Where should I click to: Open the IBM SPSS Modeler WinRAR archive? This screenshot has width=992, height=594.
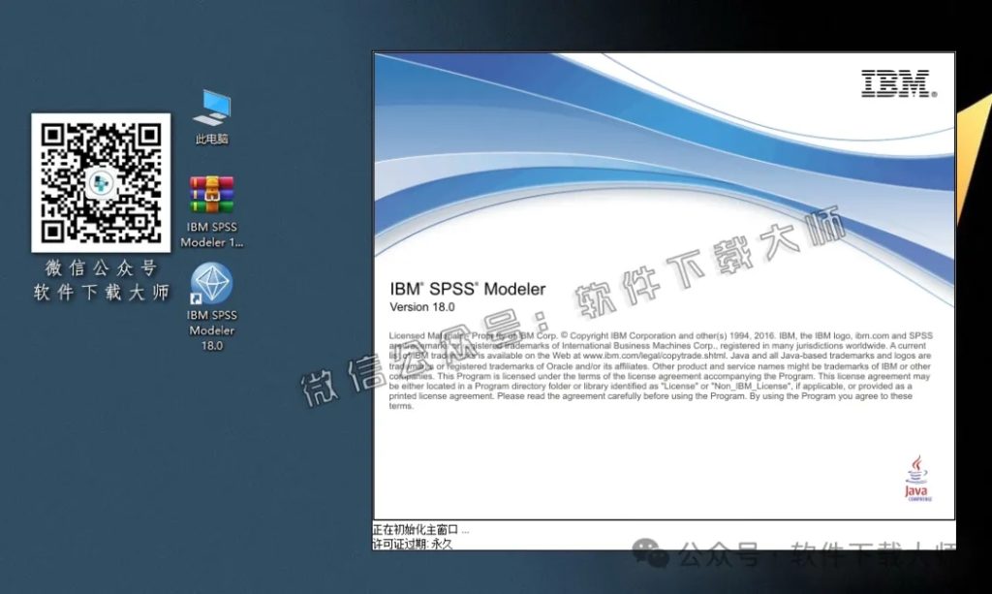click(211, 193)
